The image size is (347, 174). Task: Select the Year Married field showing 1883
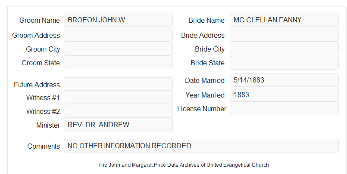pos(284,95)
